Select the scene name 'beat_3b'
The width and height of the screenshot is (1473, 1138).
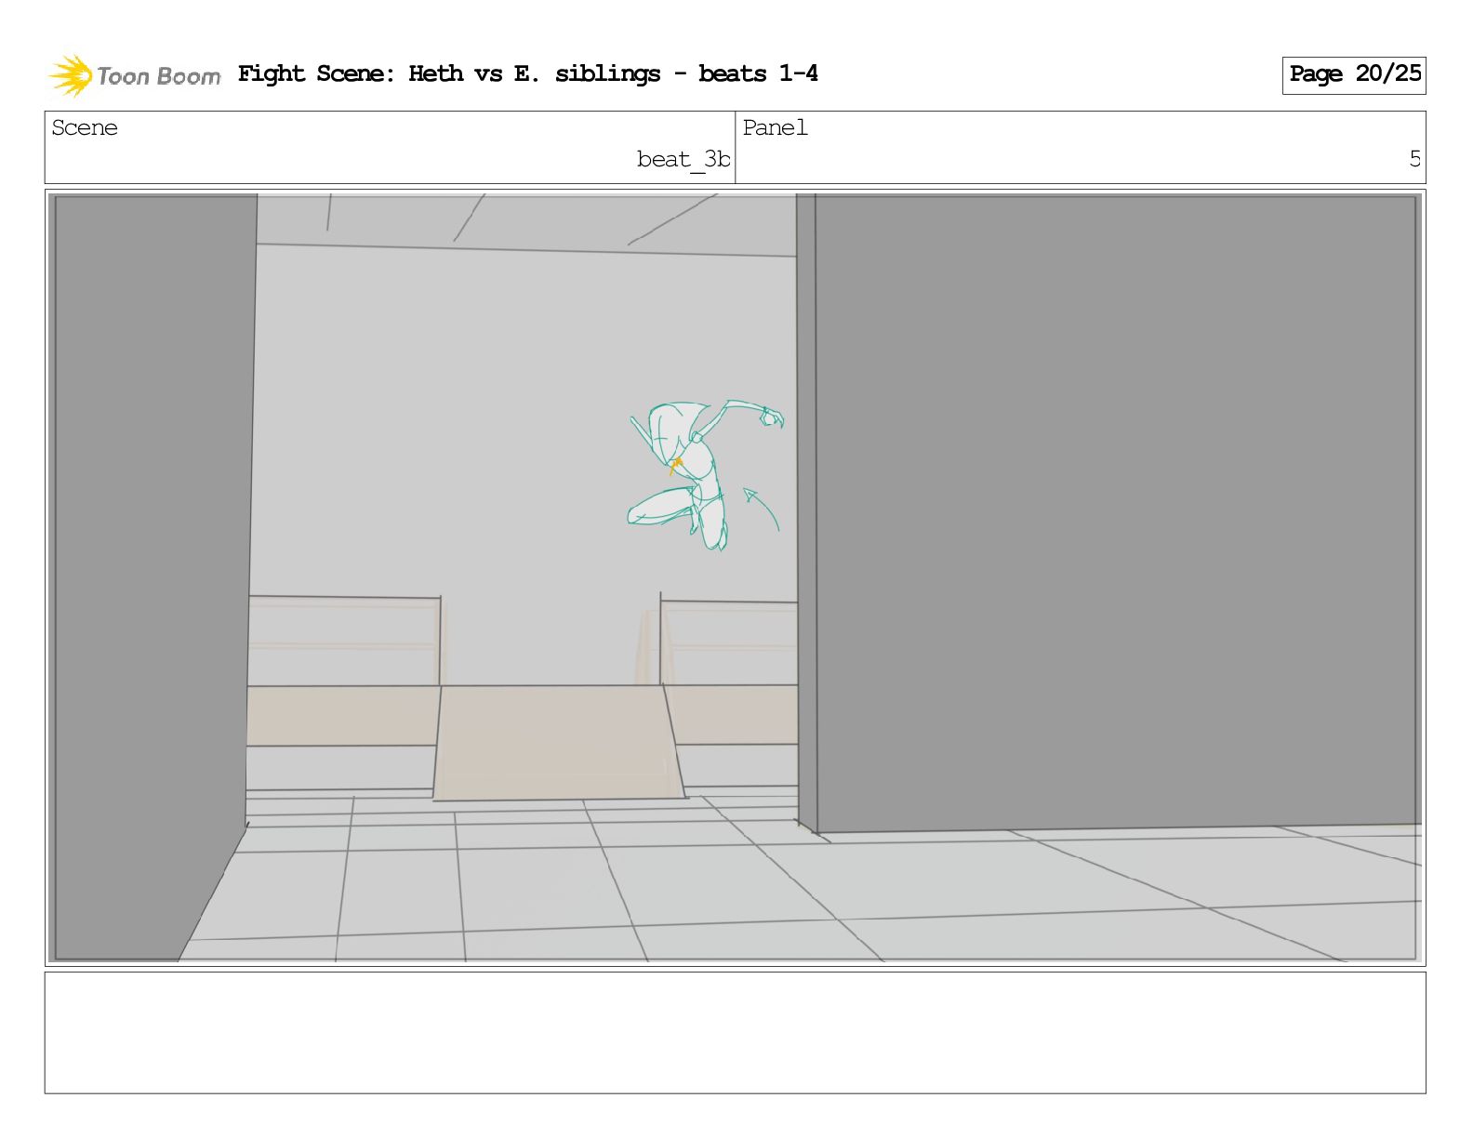683,160
